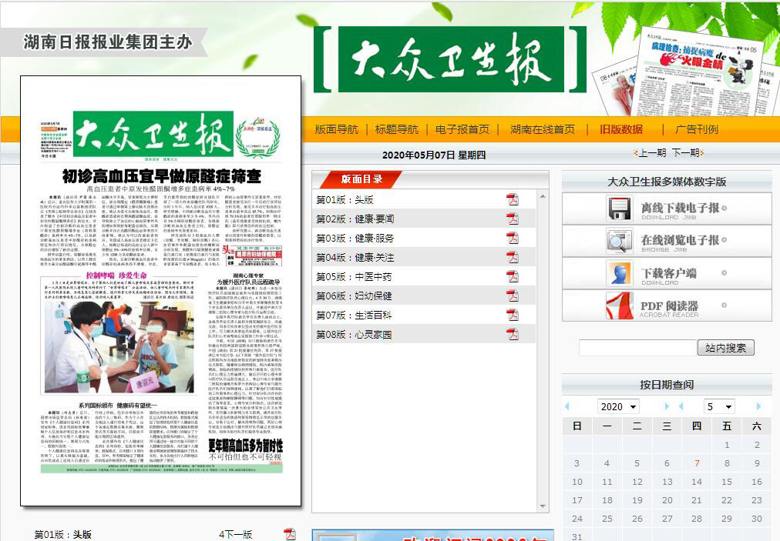Click the magnifier online browse icon
Screen dimensions: 780x541
(620, 241)
